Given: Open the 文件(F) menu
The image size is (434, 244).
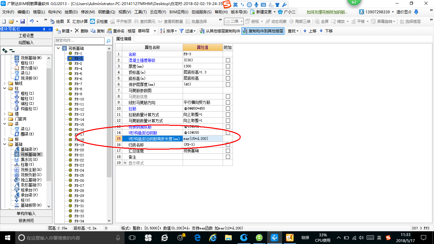Looking at the screenshot, I should 8,12.
